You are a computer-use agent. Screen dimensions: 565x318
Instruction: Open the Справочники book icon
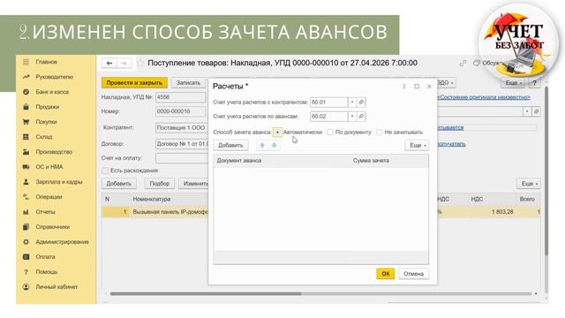26,227
